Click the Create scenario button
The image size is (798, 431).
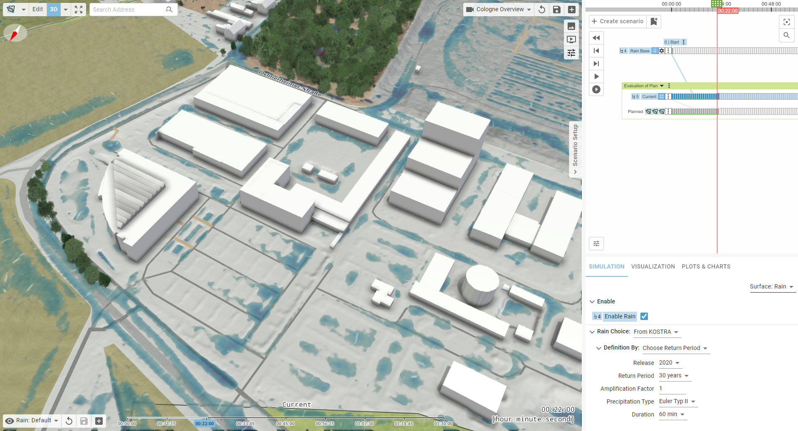coord(618,22)
